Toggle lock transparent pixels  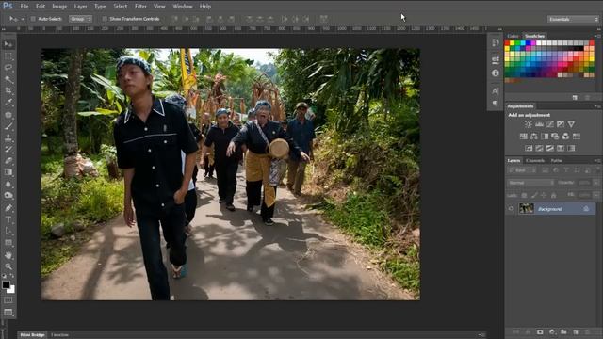524,195
